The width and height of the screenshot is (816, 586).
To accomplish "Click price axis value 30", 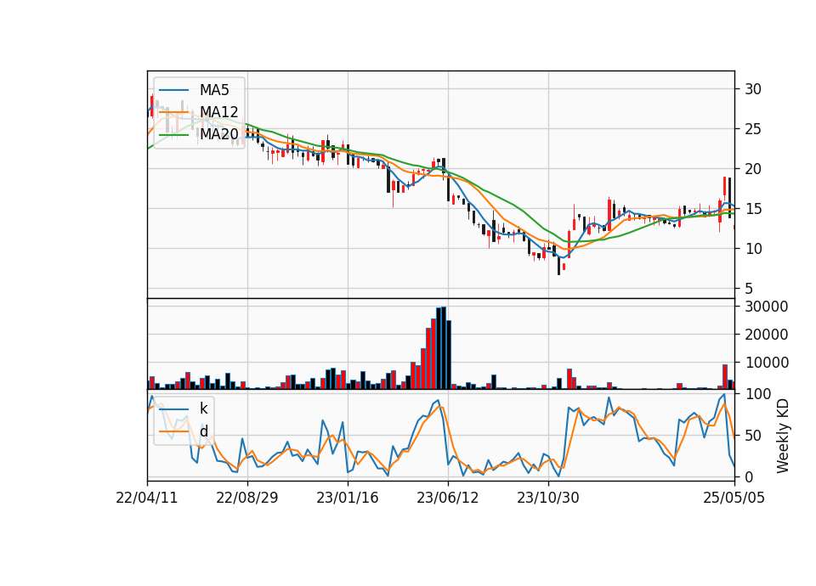I will pos(753,89).
